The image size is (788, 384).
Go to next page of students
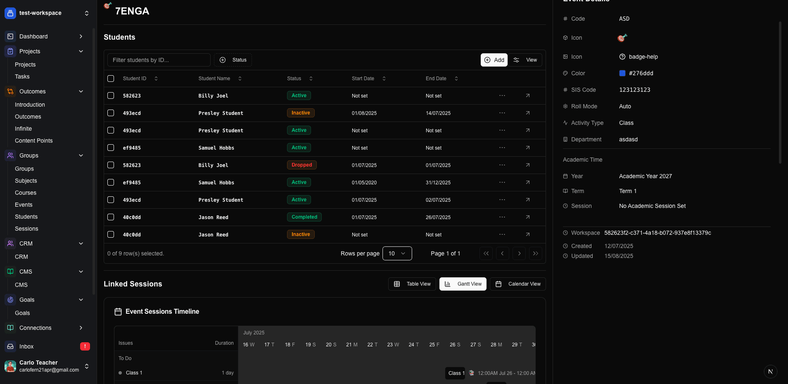click(x=519, y=253)
